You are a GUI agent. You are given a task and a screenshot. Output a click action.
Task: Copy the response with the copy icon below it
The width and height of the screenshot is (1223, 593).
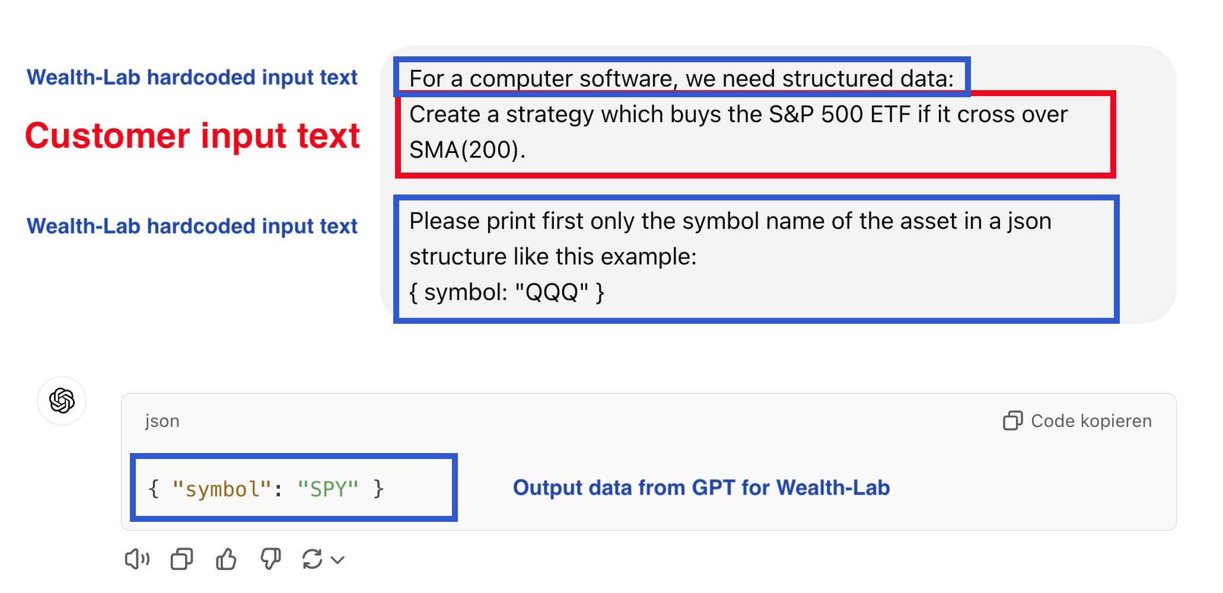coord(181,559)
